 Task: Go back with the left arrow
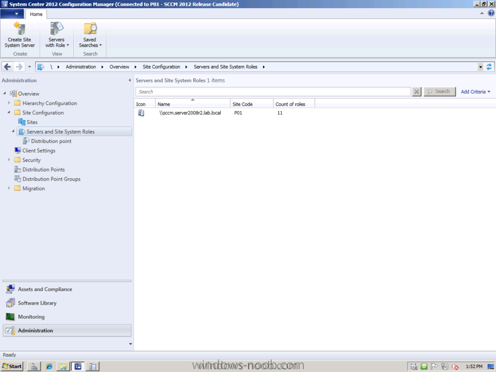8,67
